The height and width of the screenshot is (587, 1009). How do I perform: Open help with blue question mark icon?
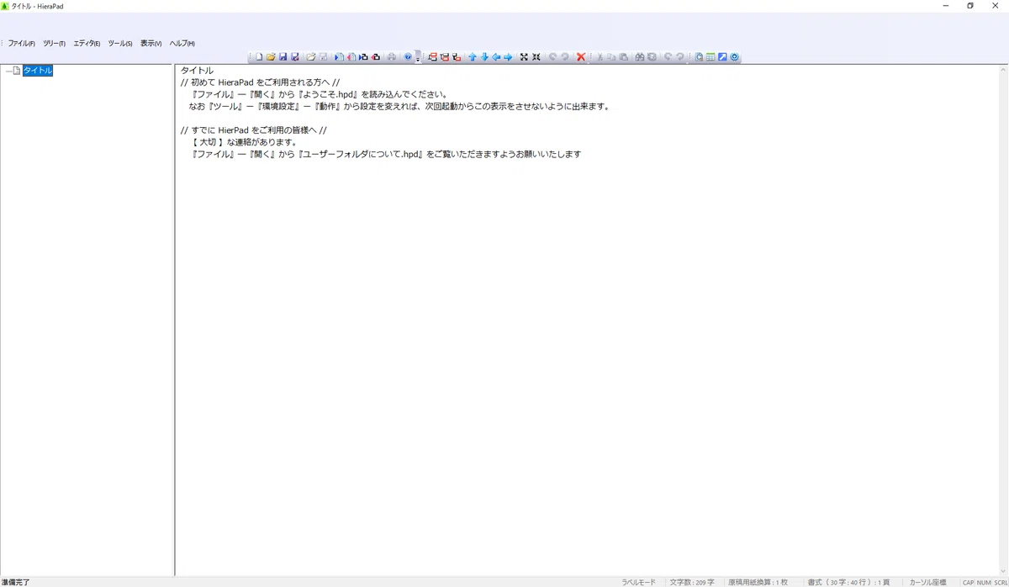click(x=408, y=57)
